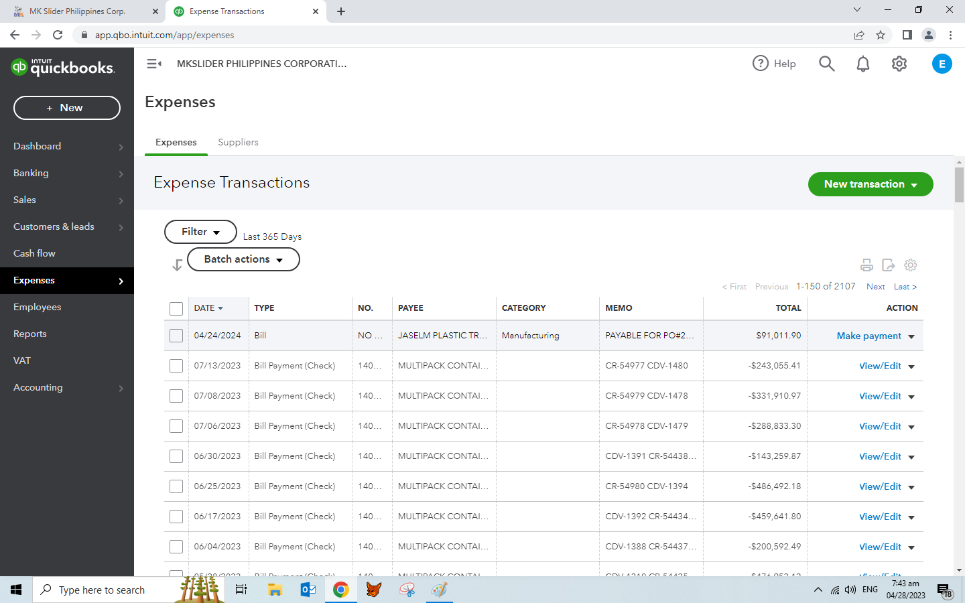Jump to Last page of results

(905, 286)
